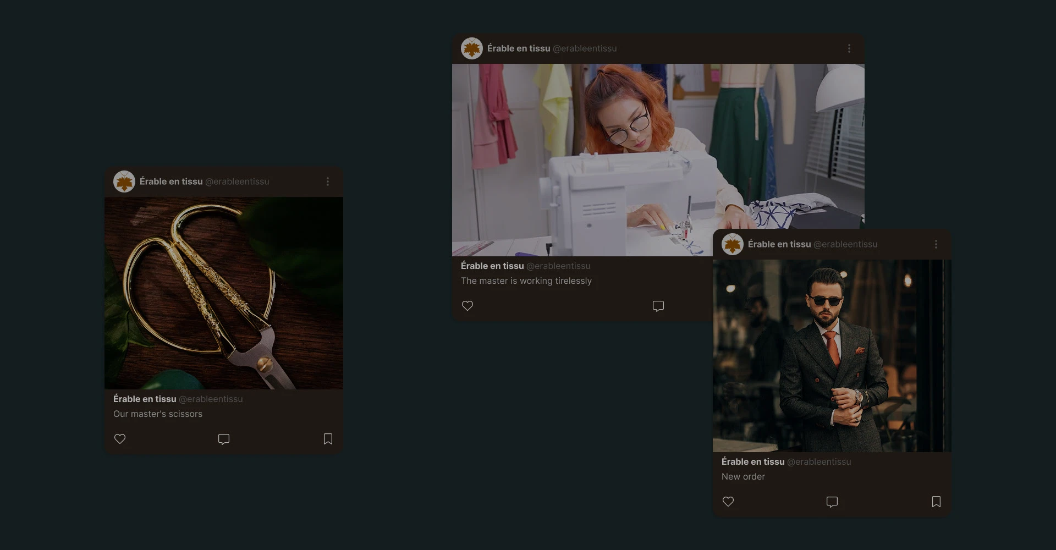Viewport: 1056px width, 550px height.
Task: Comment on the "Our master's scissors" post
Action: coord(224,439)
